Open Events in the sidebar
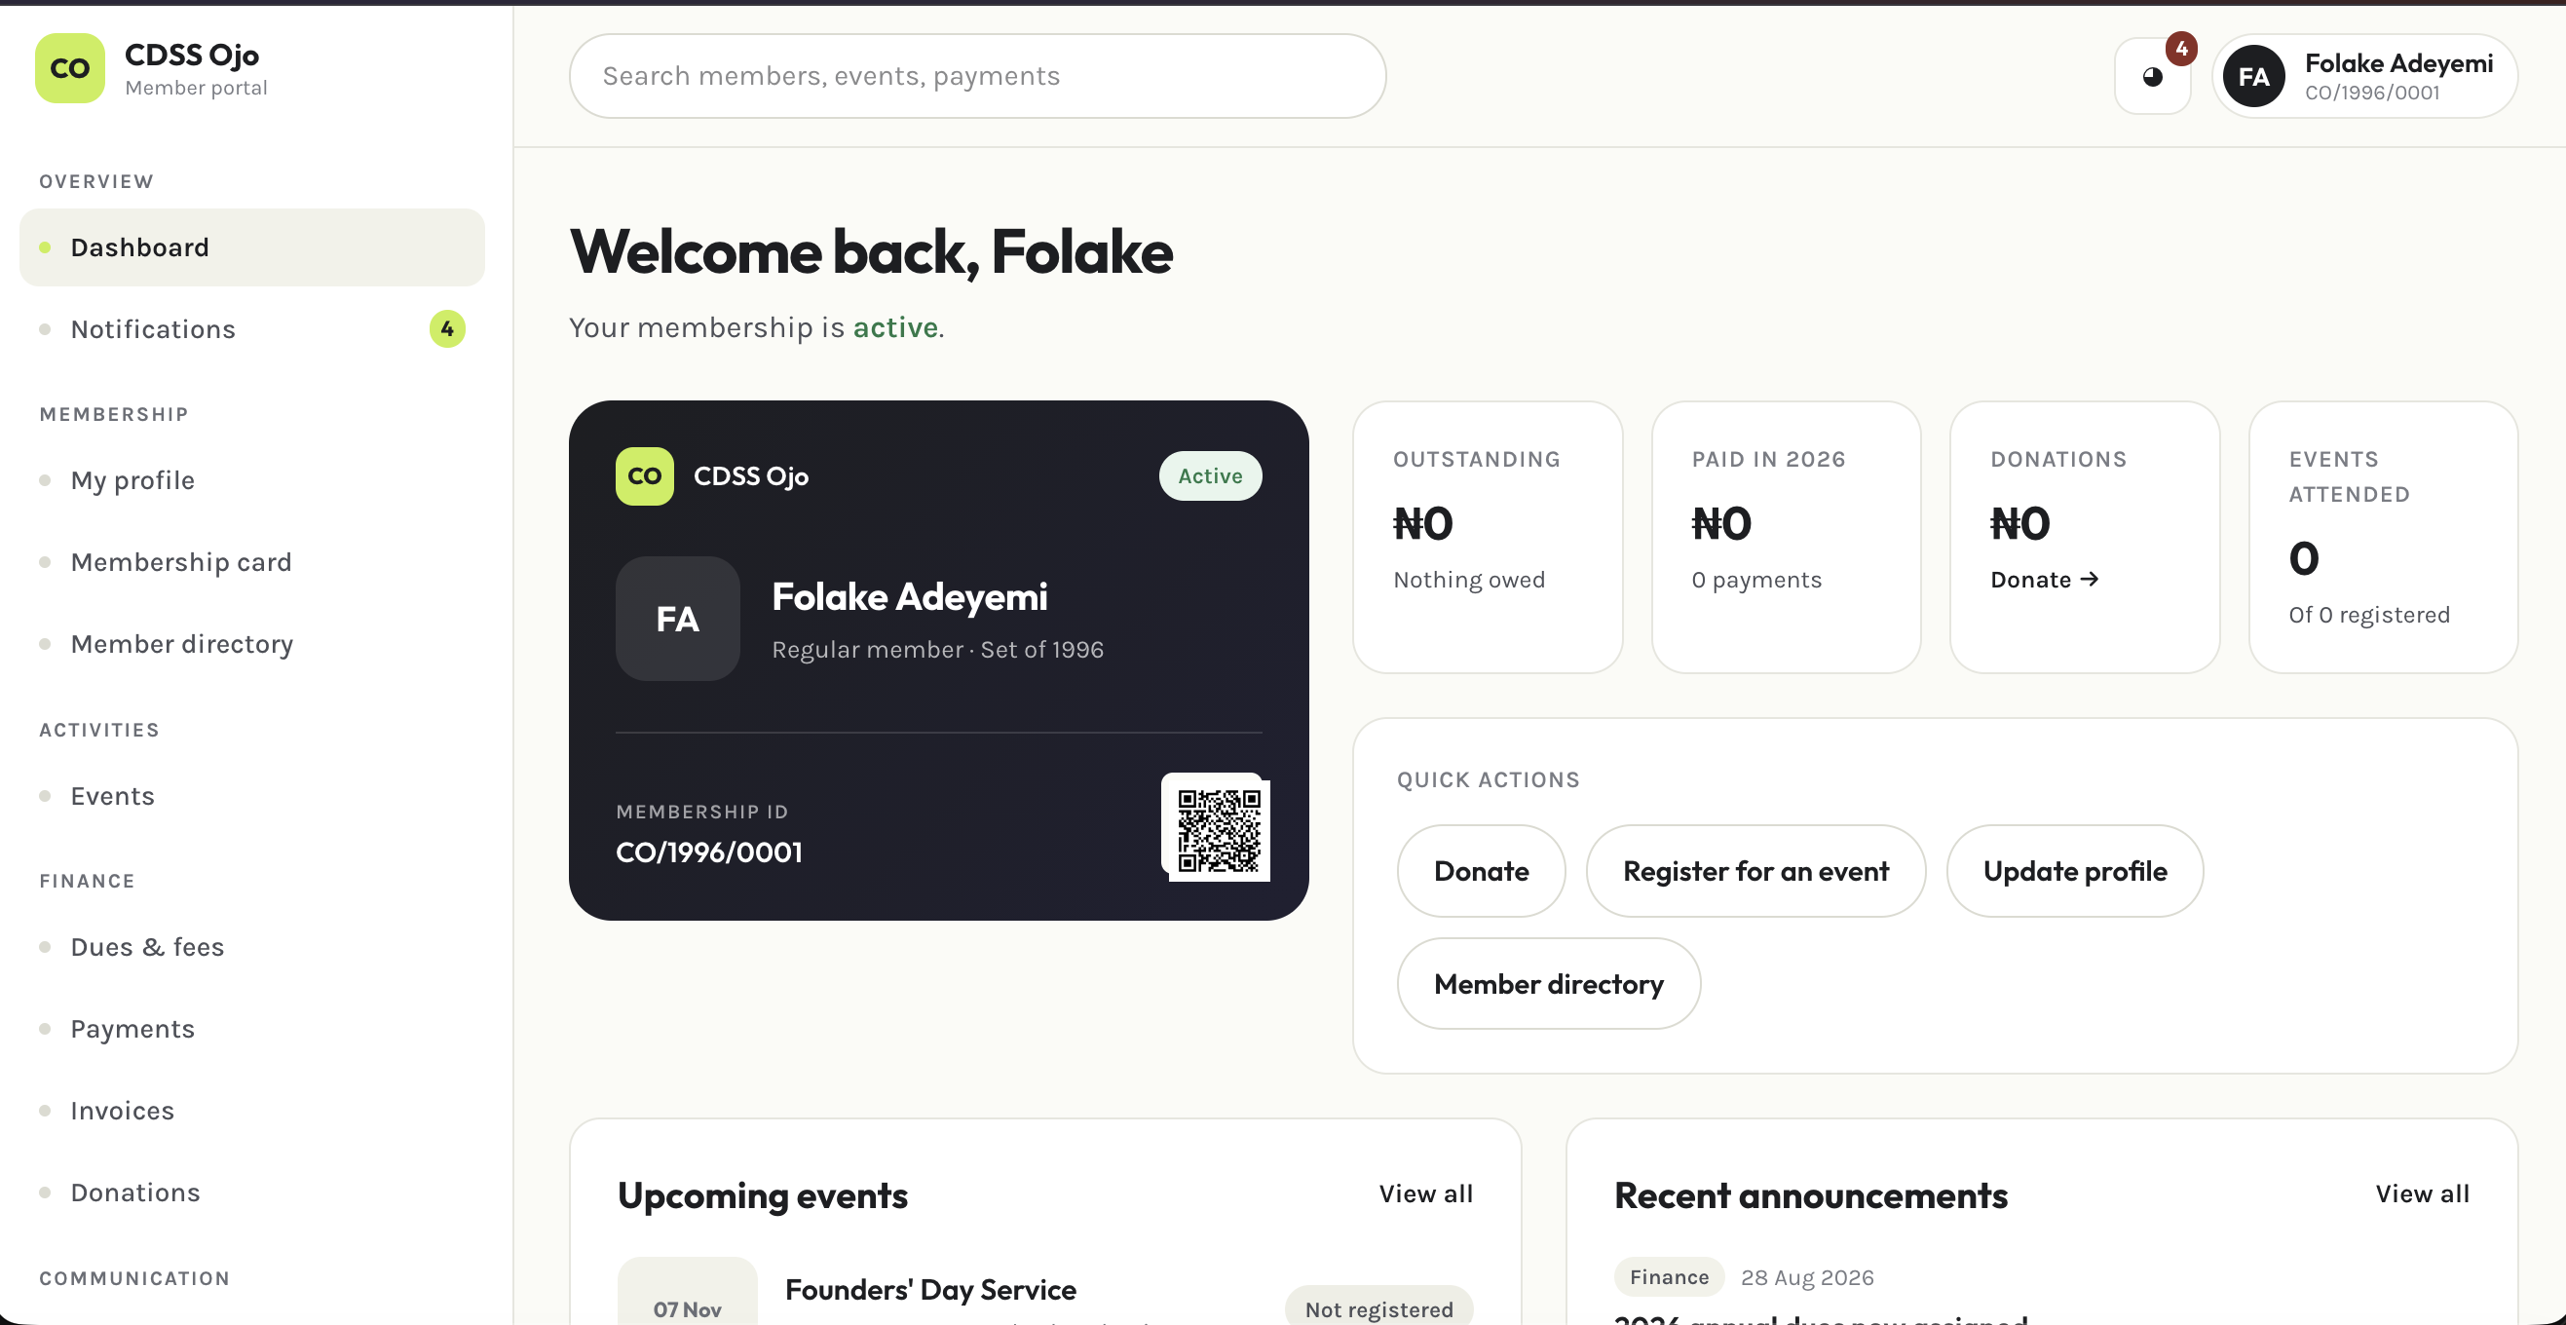 [252, 796]
